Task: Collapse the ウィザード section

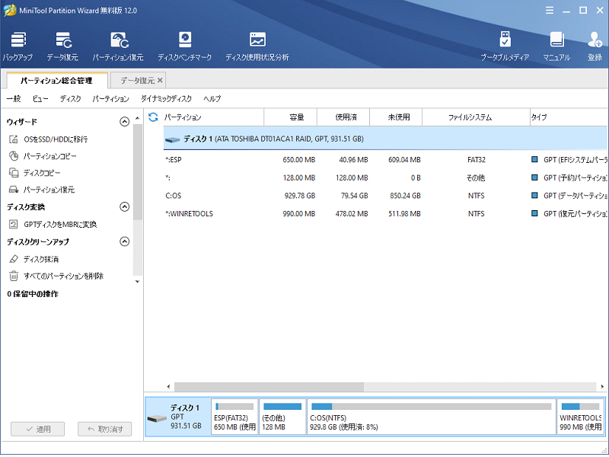Action: click(x=124, y=122)
